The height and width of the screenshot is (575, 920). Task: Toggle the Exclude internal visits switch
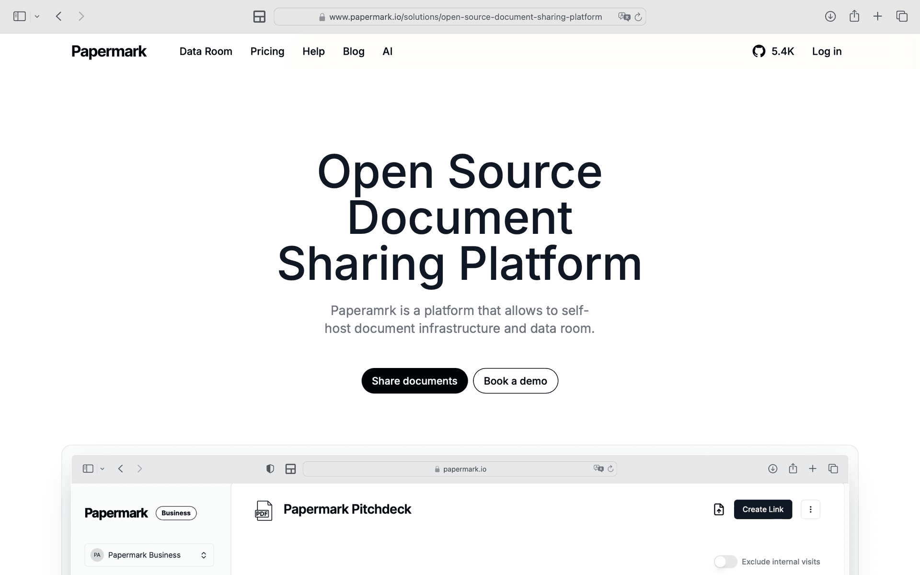725,562
